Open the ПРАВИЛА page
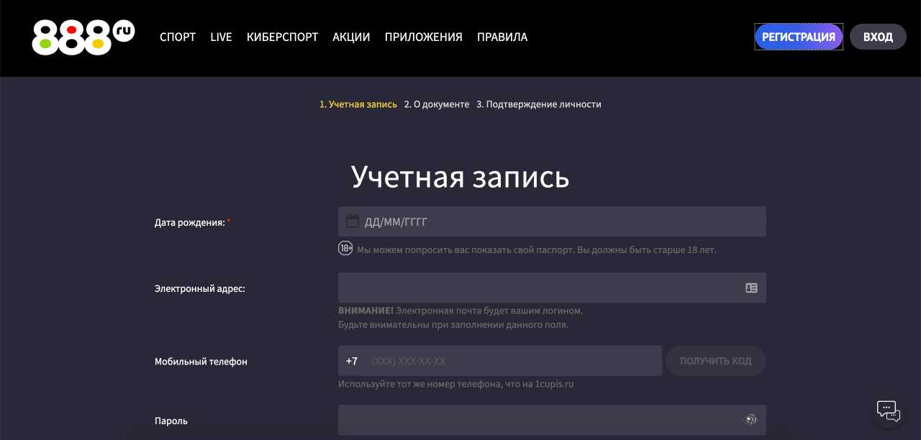This screenshot has height=440, width=921. 502,37
